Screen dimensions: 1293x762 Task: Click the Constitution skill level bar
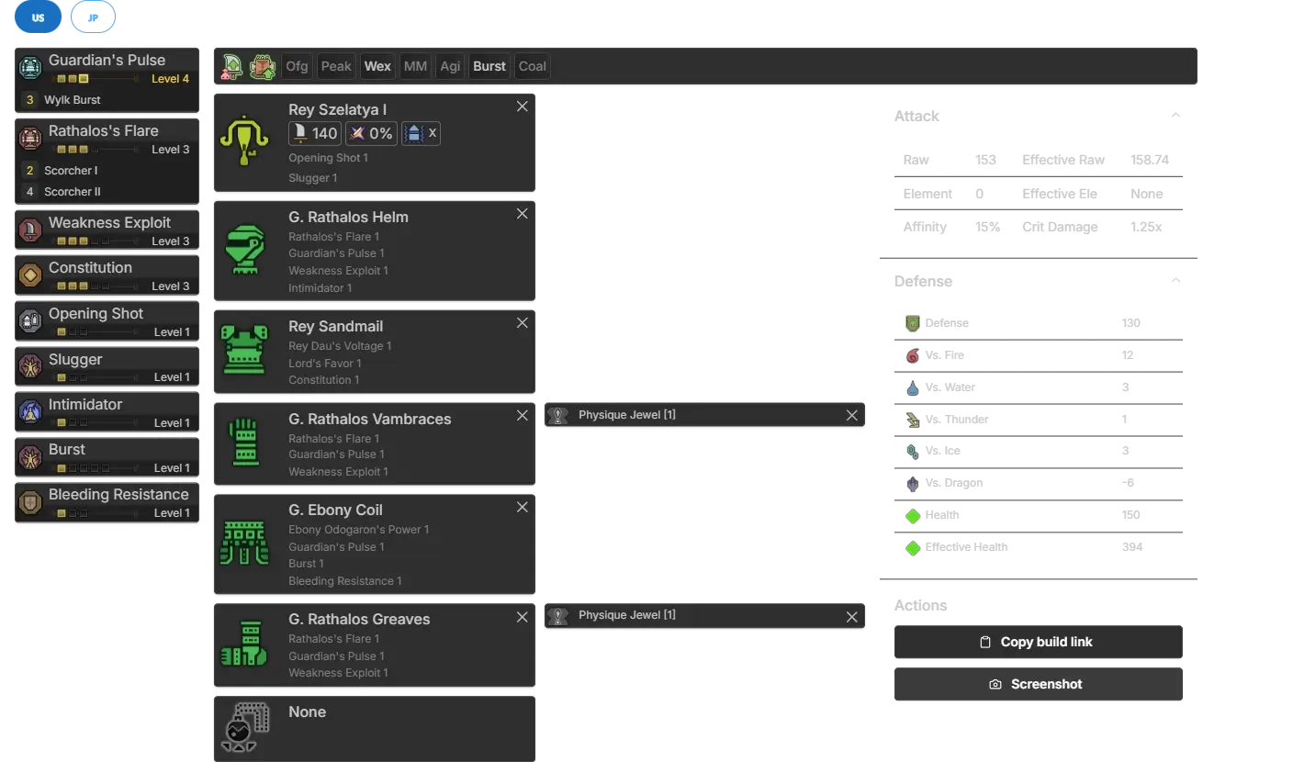pyautogui.click(x=96, y=286)
